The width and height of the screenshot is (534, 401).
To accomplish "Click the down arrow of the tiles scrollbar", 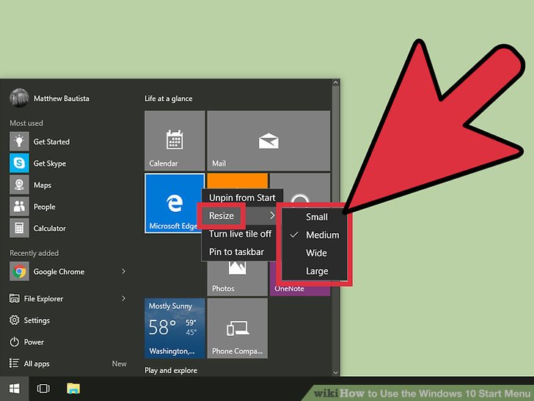I will [335, 372].
